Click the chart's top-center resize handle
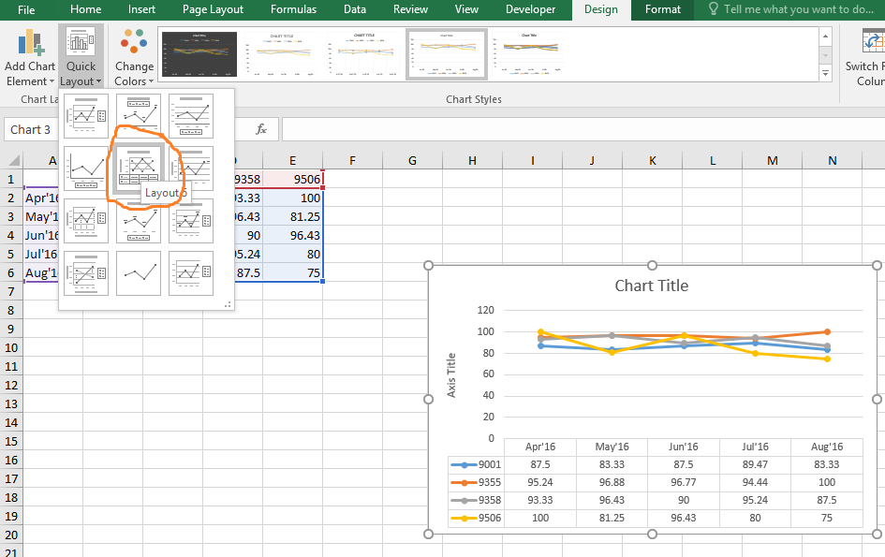Screen dimensions: 885x557 tap(652, 265)
